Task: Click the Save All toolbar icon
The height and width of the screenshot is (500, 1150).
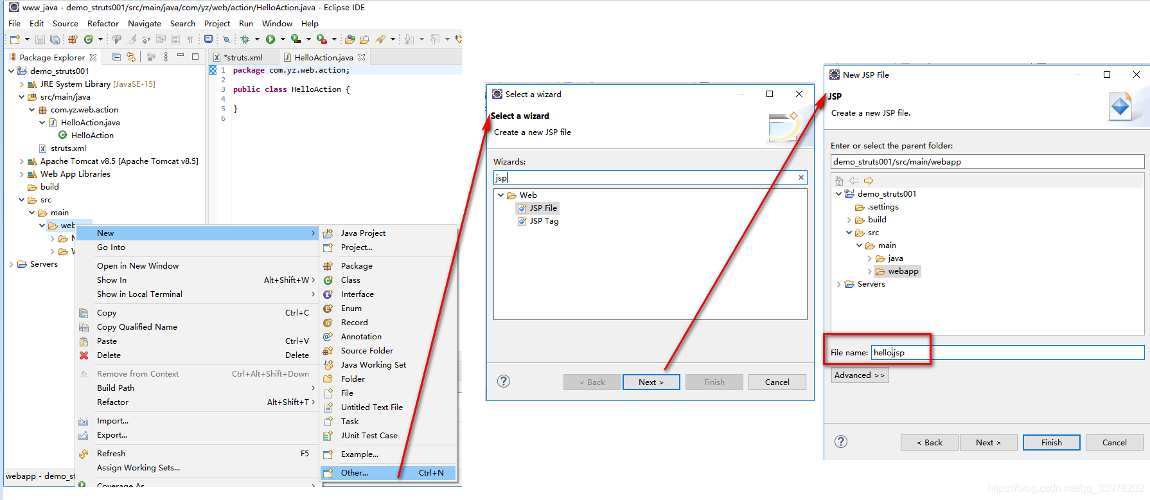Action: click(x=55, y=39)
